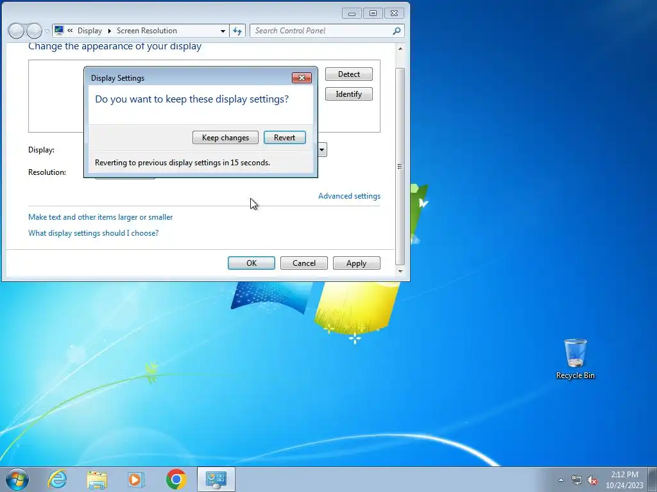Click the refresh button beside address bar
This screenshot has height=492, width=657.
point(237,31)
